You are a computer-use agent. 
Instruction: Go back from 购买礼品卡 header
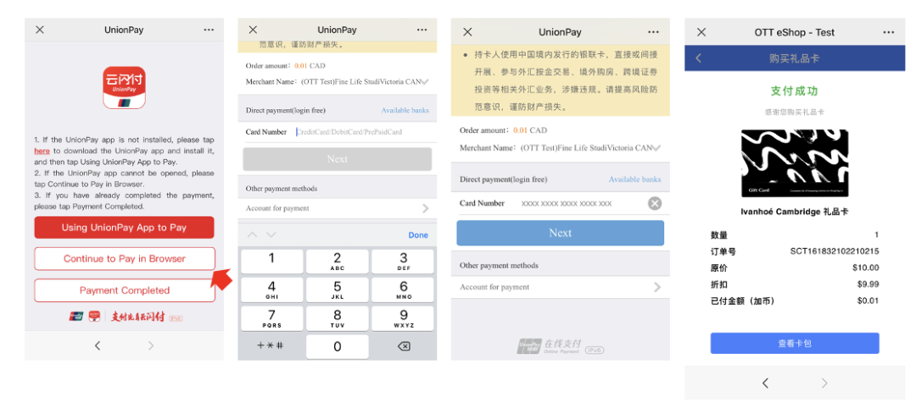pos(699,58)
